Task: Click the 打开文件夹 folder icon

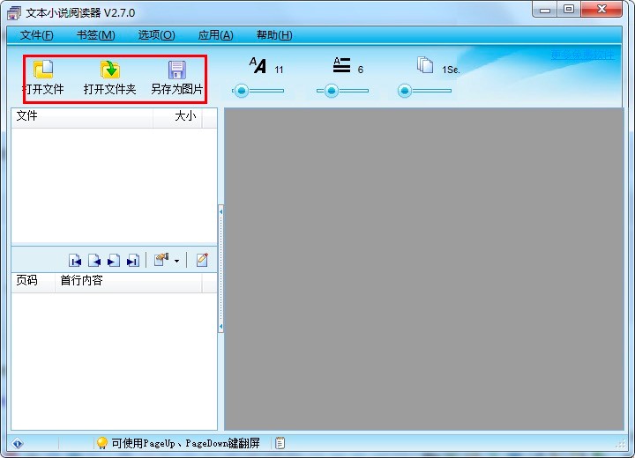Action: point(109,70)
